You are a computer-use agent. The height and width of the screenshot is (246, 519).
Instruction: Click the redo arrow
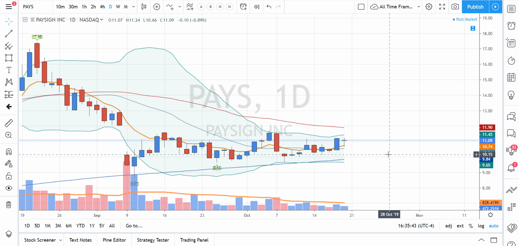point(278,6)
